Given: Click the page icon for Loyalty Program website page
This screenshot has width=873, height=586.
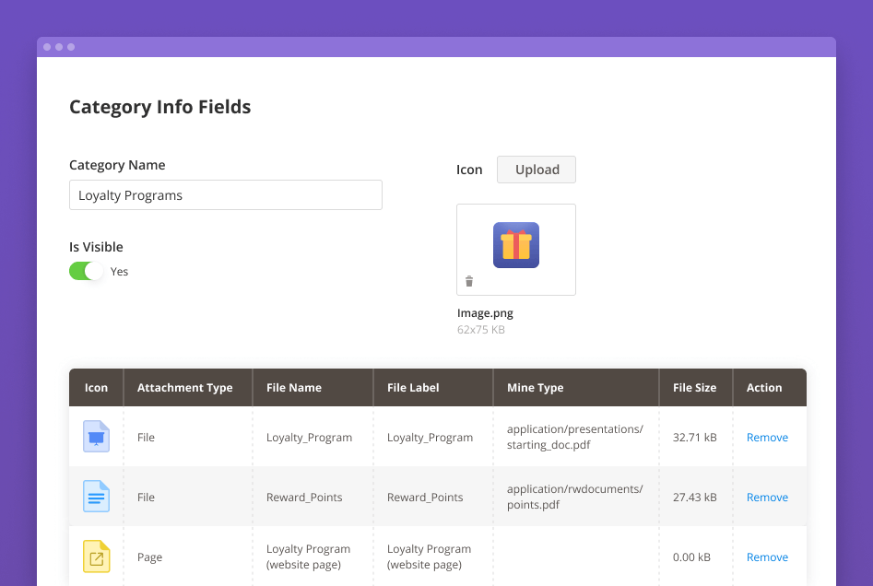Looking at the screenshot, I should tap(96, 557).
